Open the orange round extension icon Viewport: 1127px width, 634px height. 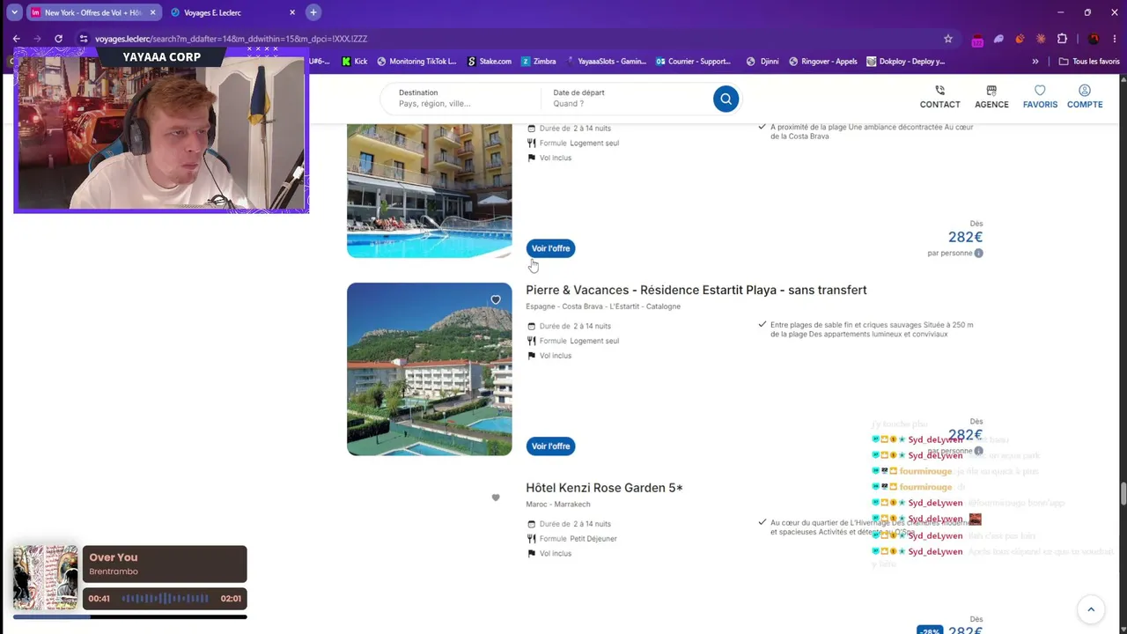point(1020,39)
